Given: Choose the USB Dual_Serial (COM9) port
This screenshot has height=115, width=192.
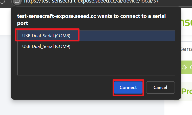Looking at the screenshot, I should click(x=46, y=46).
